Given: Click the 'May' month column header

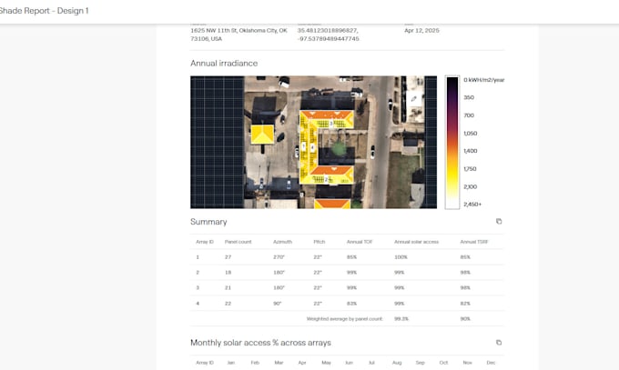Looking at the screenshot, I should 326,363.
